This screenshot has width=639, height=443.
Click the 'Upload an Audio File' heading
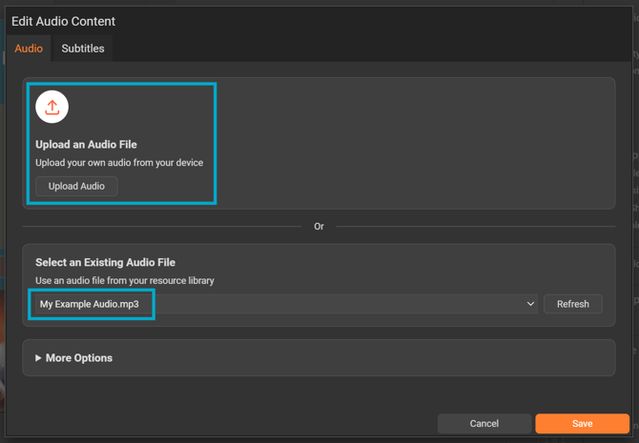[x=86, y=145]
